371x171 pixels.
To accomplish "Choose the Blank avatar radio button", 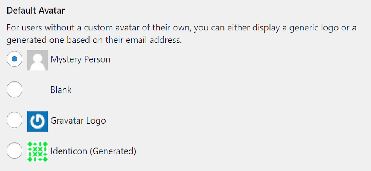I will pos(15,90).
